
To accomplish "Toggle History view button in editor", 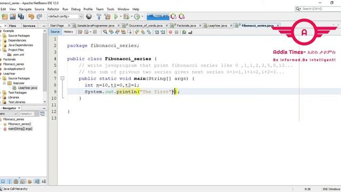I will 68,32.
